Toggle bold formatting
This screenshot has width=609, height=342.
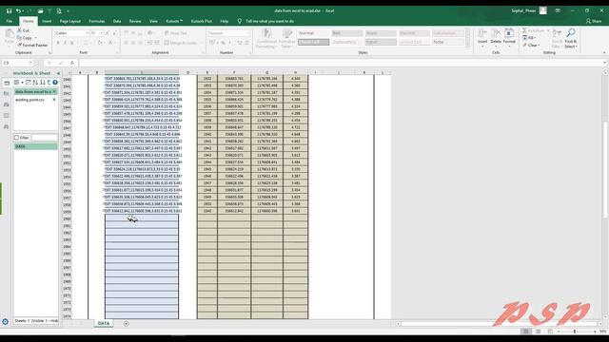click(58, 43)
